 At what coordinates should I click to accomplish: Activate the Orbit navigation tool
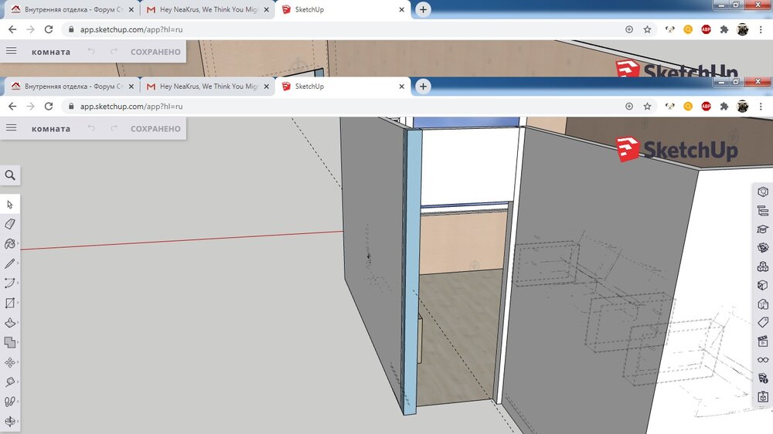(x=10, y=422)
